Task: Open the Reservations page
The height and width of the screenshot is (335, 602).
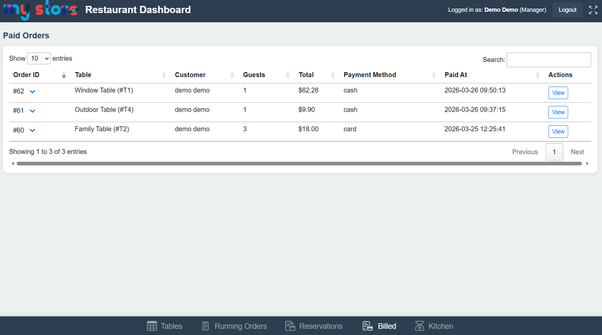Action: [314, 326]
